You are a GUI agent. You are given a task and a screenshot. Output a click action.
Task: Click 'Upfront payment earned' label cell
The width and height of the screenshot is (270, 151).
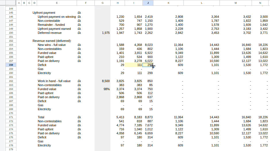point(54,29)
